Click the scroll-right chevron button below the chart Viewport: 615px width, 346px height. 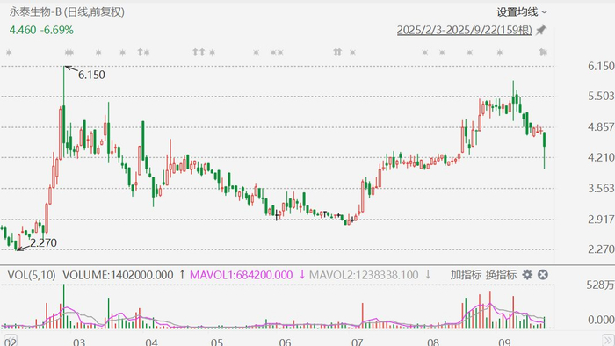click(608, 340)
